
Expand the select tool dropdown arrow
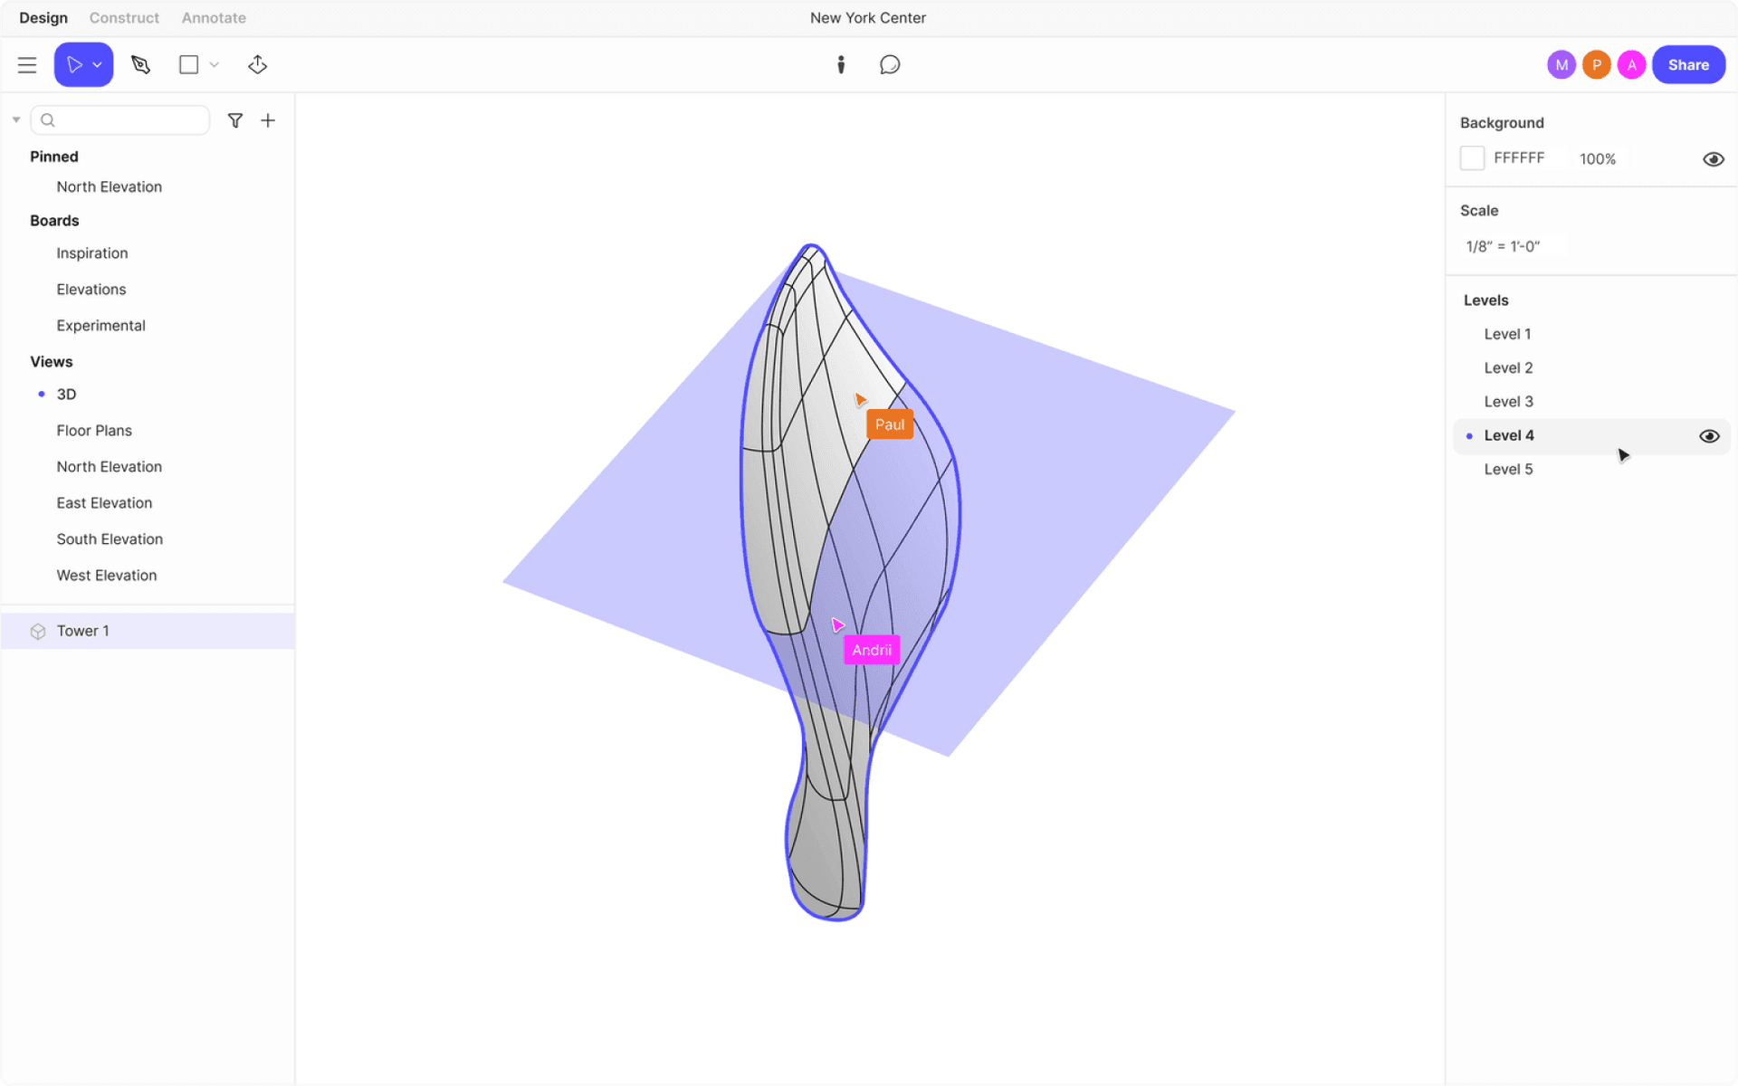[x=98, y=65]
